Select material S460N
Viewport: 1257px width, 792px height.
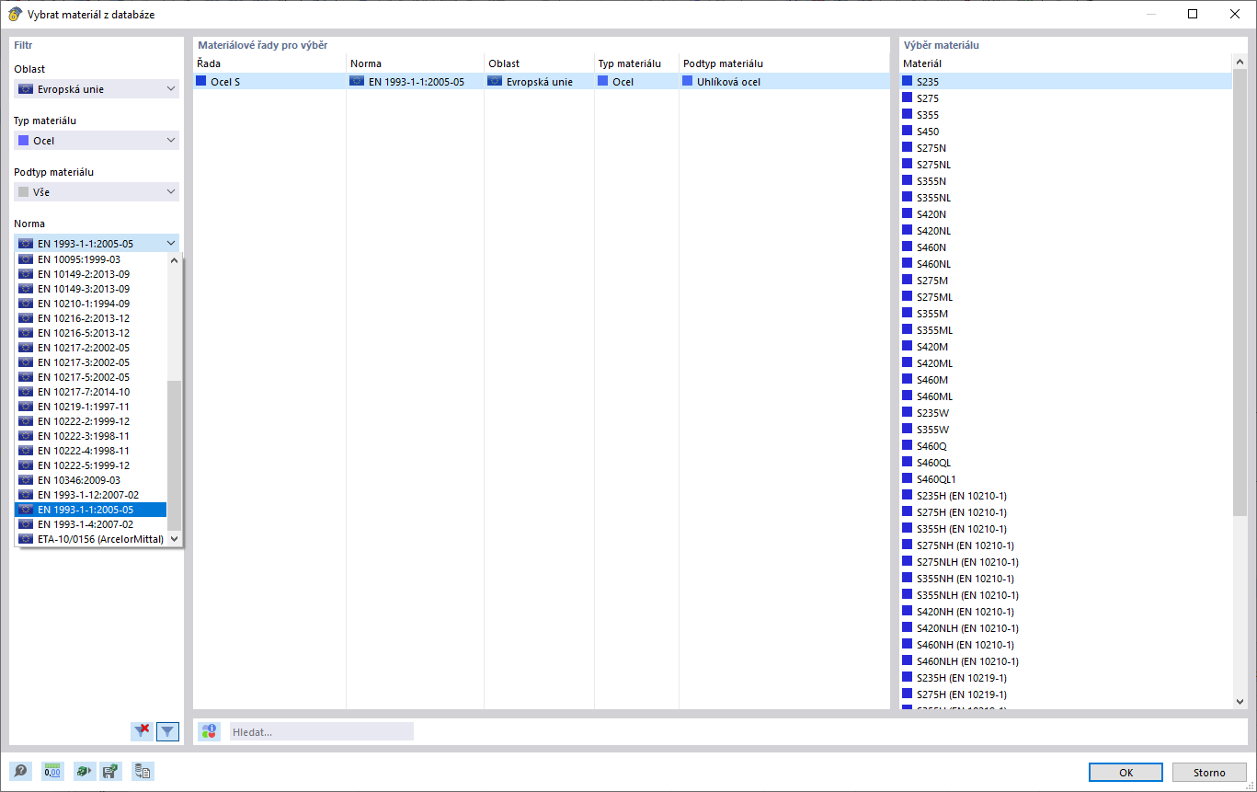point(1066,247)
